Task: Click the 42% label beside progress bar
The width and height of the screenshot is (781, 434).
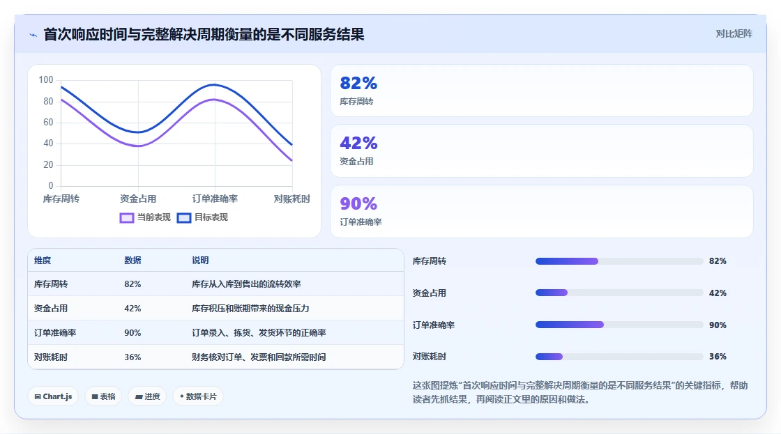Action: pos(718,293)
